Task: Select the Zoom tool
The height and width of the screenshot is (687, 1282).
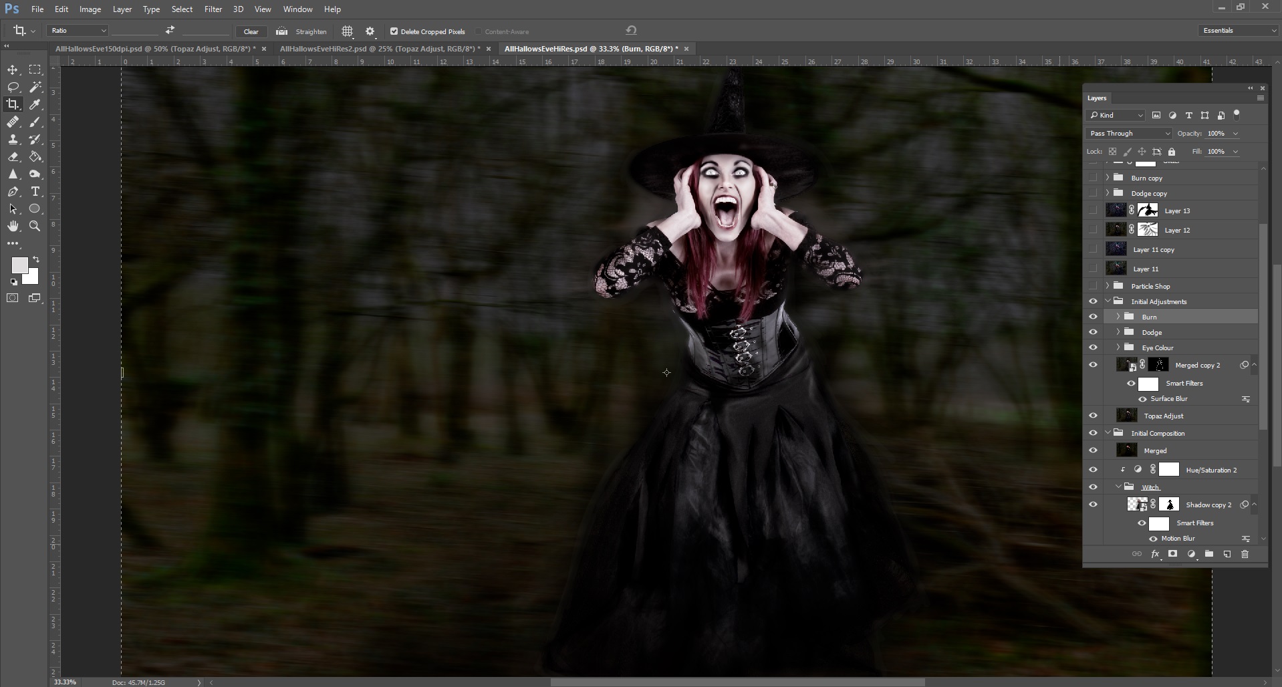Action: click(35, 227)
